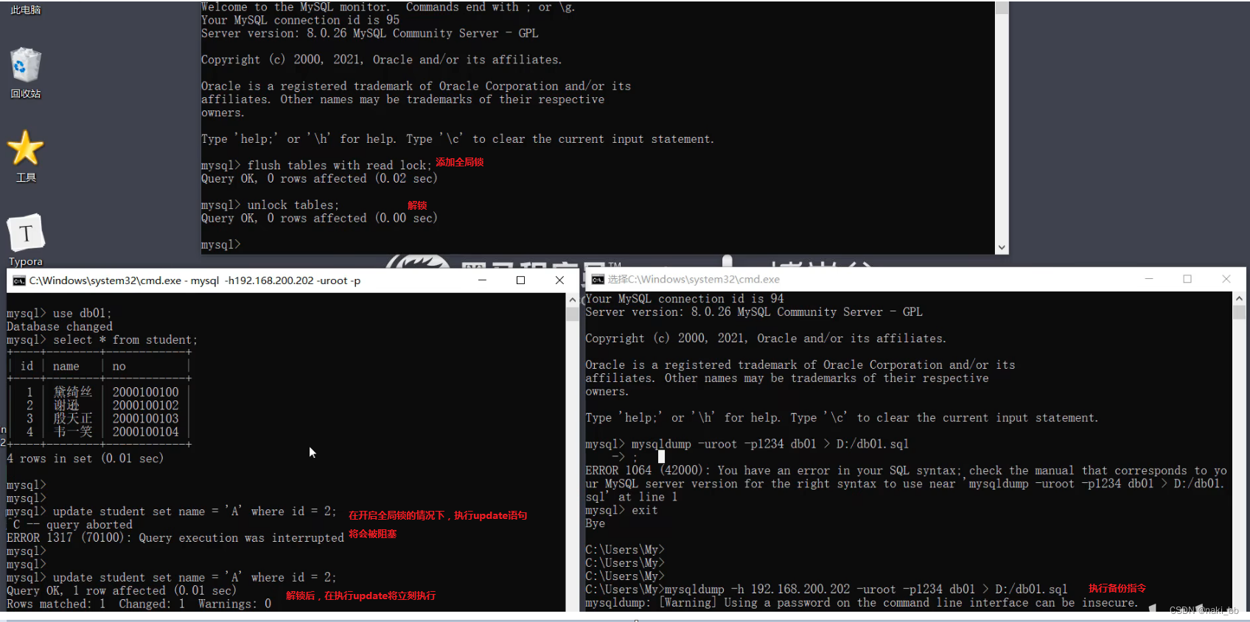Click table cell '2000100102' in student results
The width and height of the screenshot is (1250, 622).
tap(146, 406)
